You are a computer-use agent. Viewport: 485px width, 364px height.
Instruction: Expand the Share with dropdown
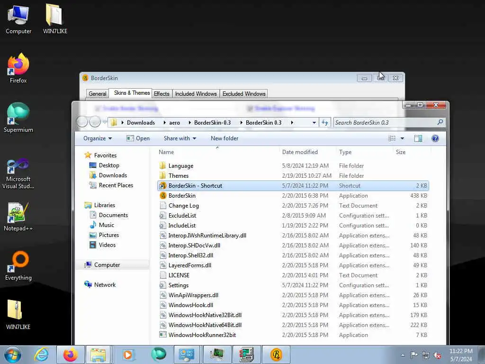(x=180, y=138)
